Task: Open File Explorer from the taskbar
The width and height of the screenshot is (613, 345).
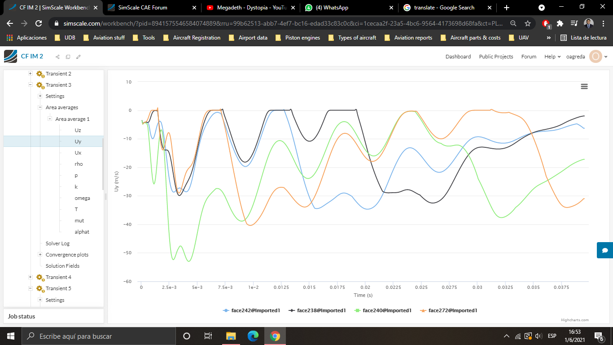Action: pos(231,336)
